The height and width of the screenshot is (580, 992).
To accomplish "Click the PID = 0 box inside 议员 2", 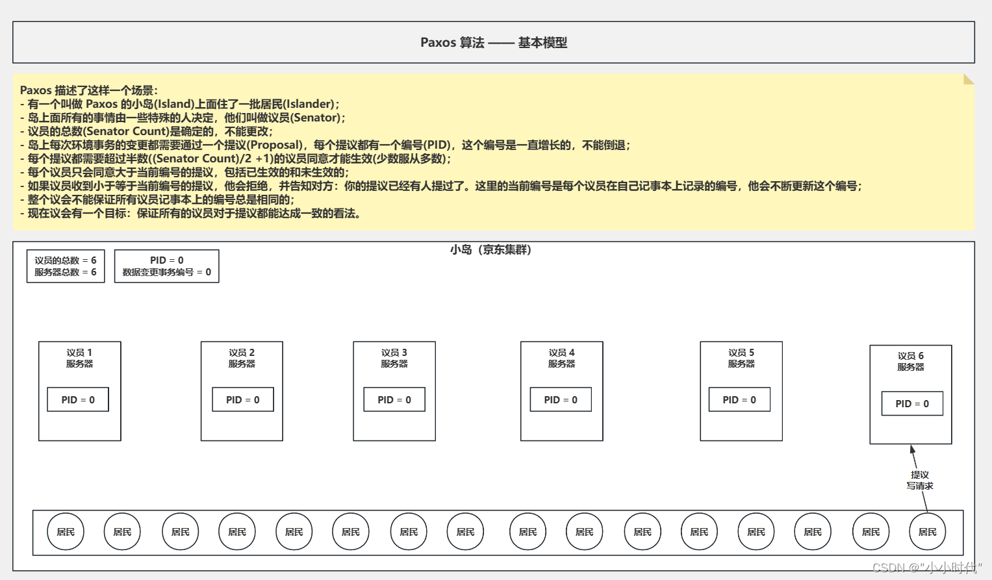I will pyautogui.click(x=243, y=399).
